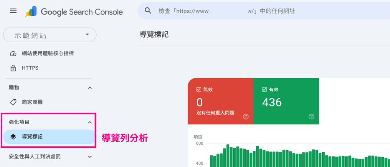
Task: Click the 0 invalid items count
Action: coord(200,102)
